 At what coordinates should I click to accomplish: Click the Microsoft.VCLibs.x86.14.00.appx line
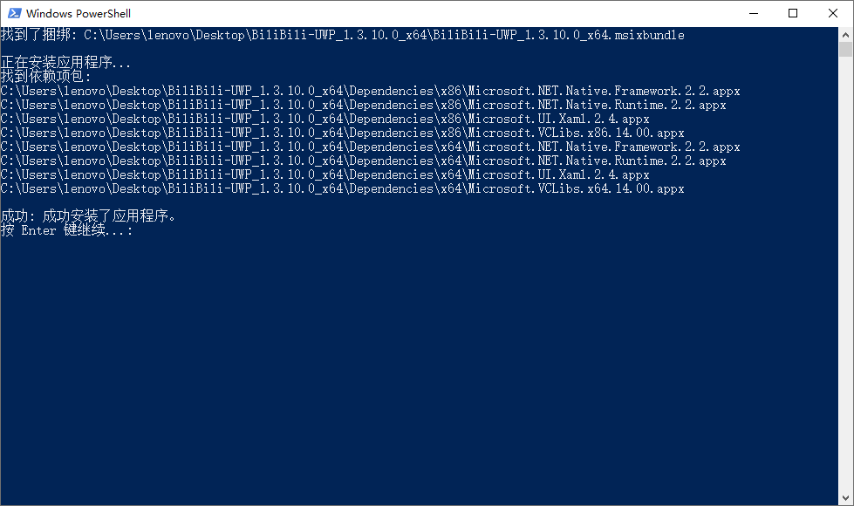(x=342, y=133)
